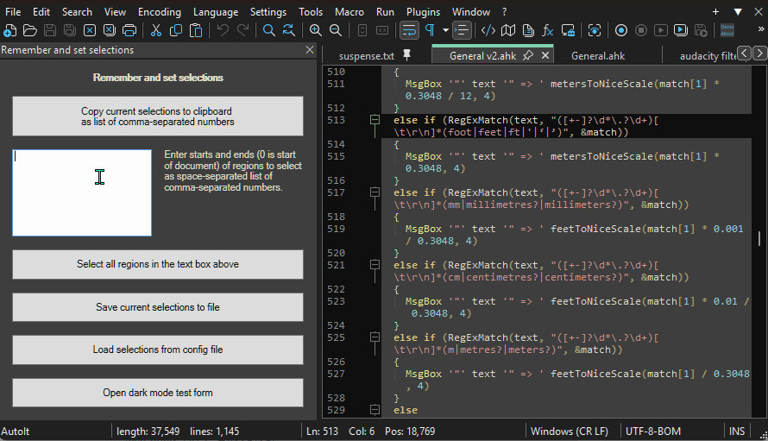Click the Demo About plugin toolbar icon

point(727,30)
